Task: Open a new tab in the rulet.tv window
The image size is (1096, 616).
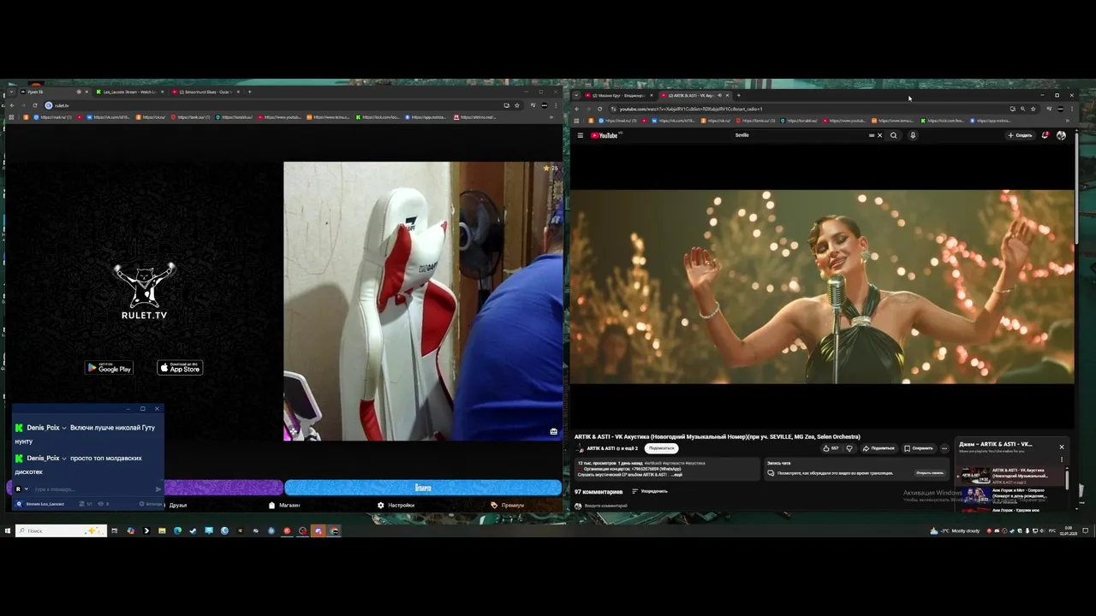Action: (x=249, y=92)
